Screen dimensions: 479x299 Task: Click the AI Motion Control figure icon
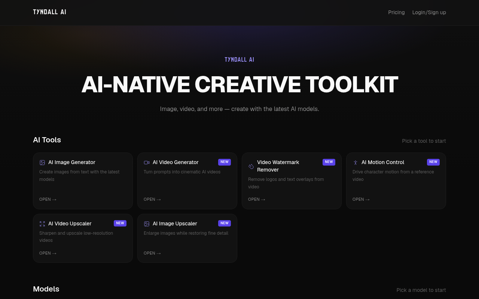(356, 163)
